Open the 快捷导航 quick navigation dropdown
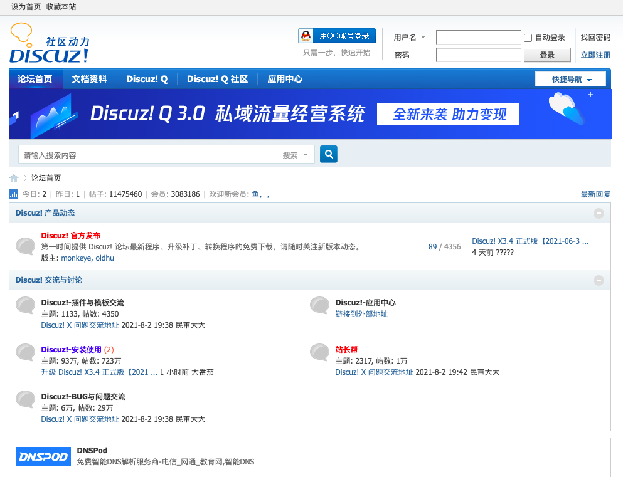Viewport: 623px width, 477px height. [x=570, y=80]
